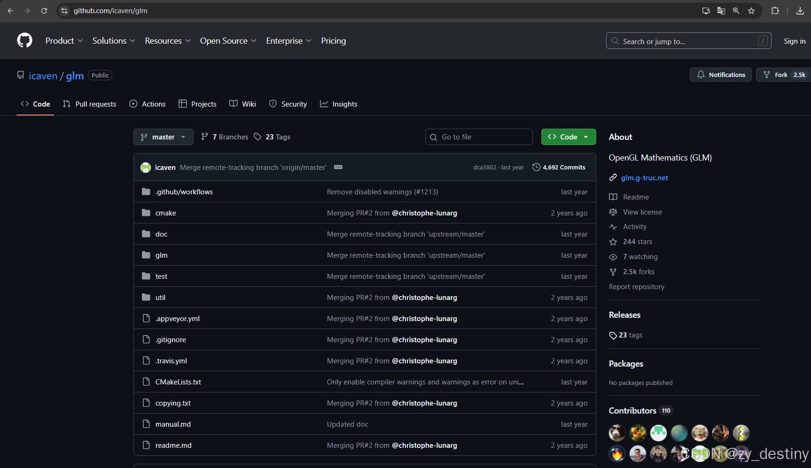Click the Go to file search field
Viewport: 811px width, 468px height.
coord(479,137)
